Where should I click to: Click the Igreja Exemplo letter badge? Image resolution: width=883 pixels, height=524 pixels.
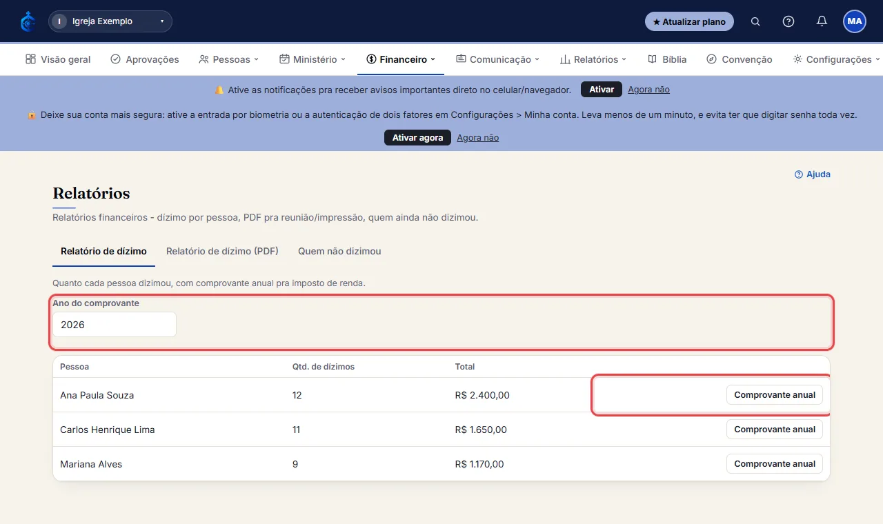(59, 21)
